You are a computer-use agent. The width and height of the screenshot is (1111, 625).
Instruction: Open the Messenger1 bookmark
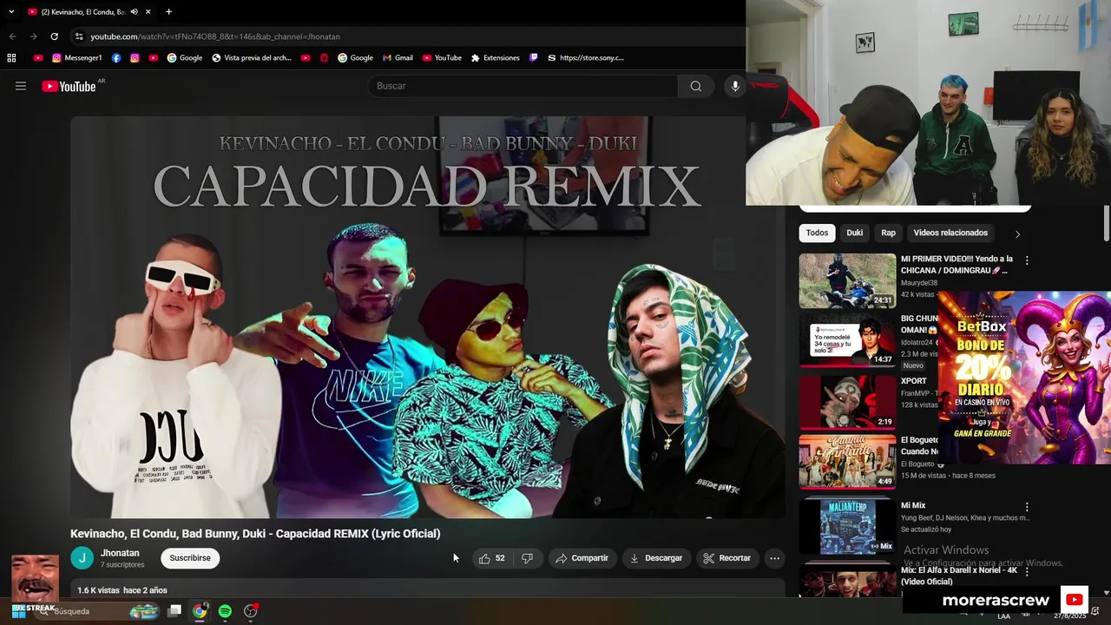[x=76, y=58]
